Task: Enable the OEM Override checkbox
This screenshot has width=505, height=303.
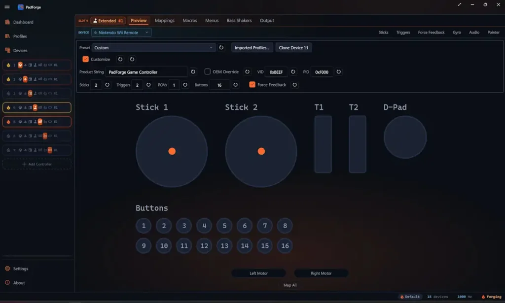Action: click(208, 72)
